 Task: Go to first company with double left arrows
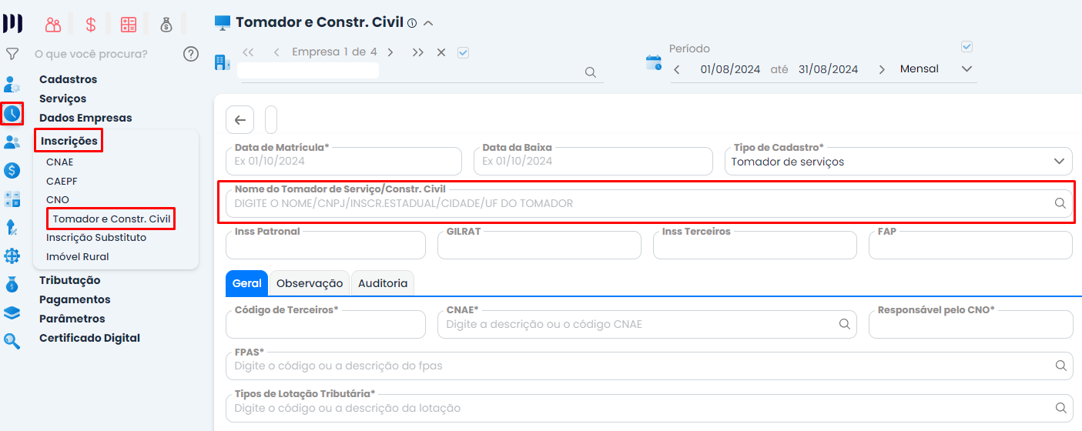pyautogui.click(x=248, y=52)
